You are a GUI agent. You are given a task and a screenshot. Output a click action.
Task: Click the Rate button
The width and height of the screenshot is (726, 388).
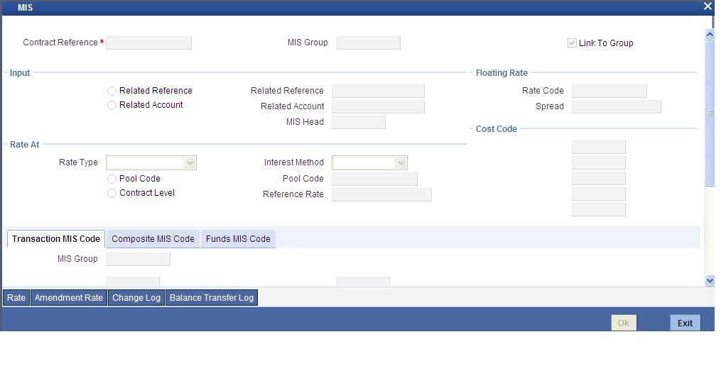tap(16, 298)
